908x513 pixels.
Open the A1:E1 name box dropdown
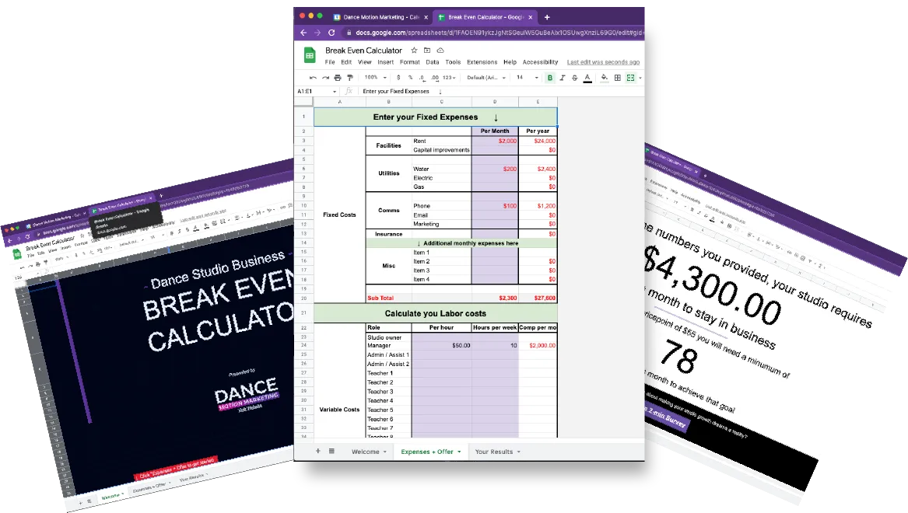[x=334, y=92]
